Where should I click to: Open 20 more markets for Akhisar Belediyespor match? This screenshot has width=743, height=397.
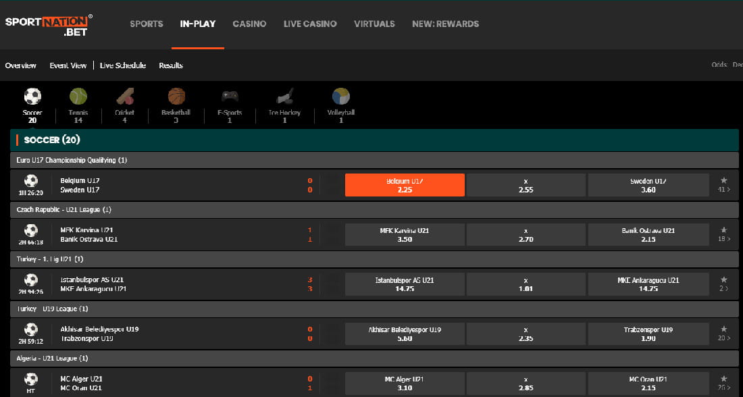tap(724, 338)
